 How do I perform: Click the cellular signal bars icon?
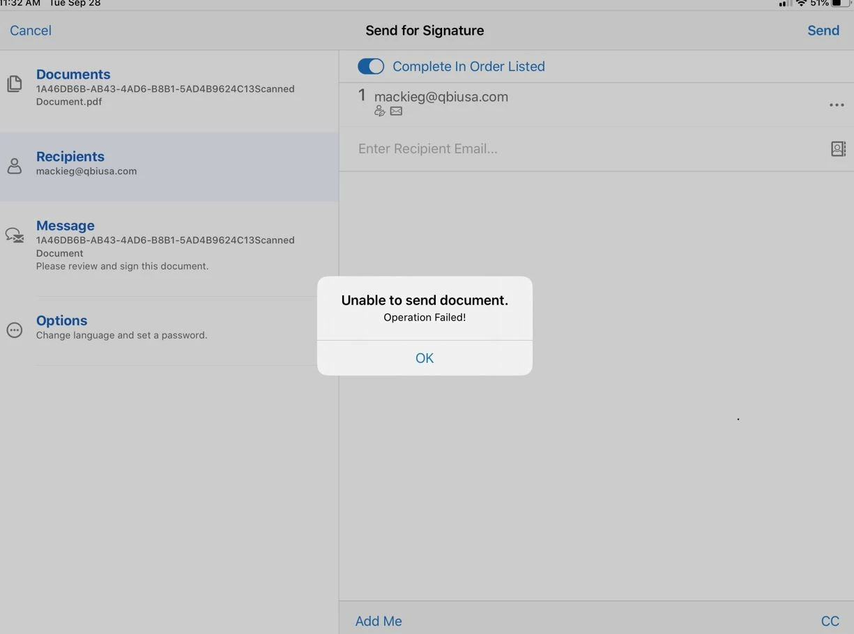pos(785,3)
